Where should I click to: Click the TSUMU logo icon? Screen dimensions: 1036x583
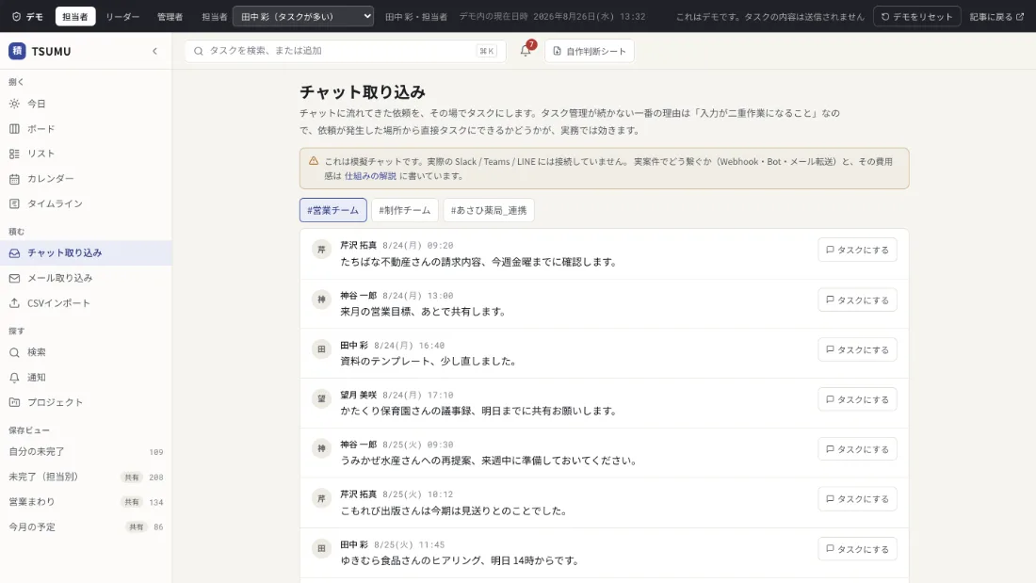click(x=17, y=51)
